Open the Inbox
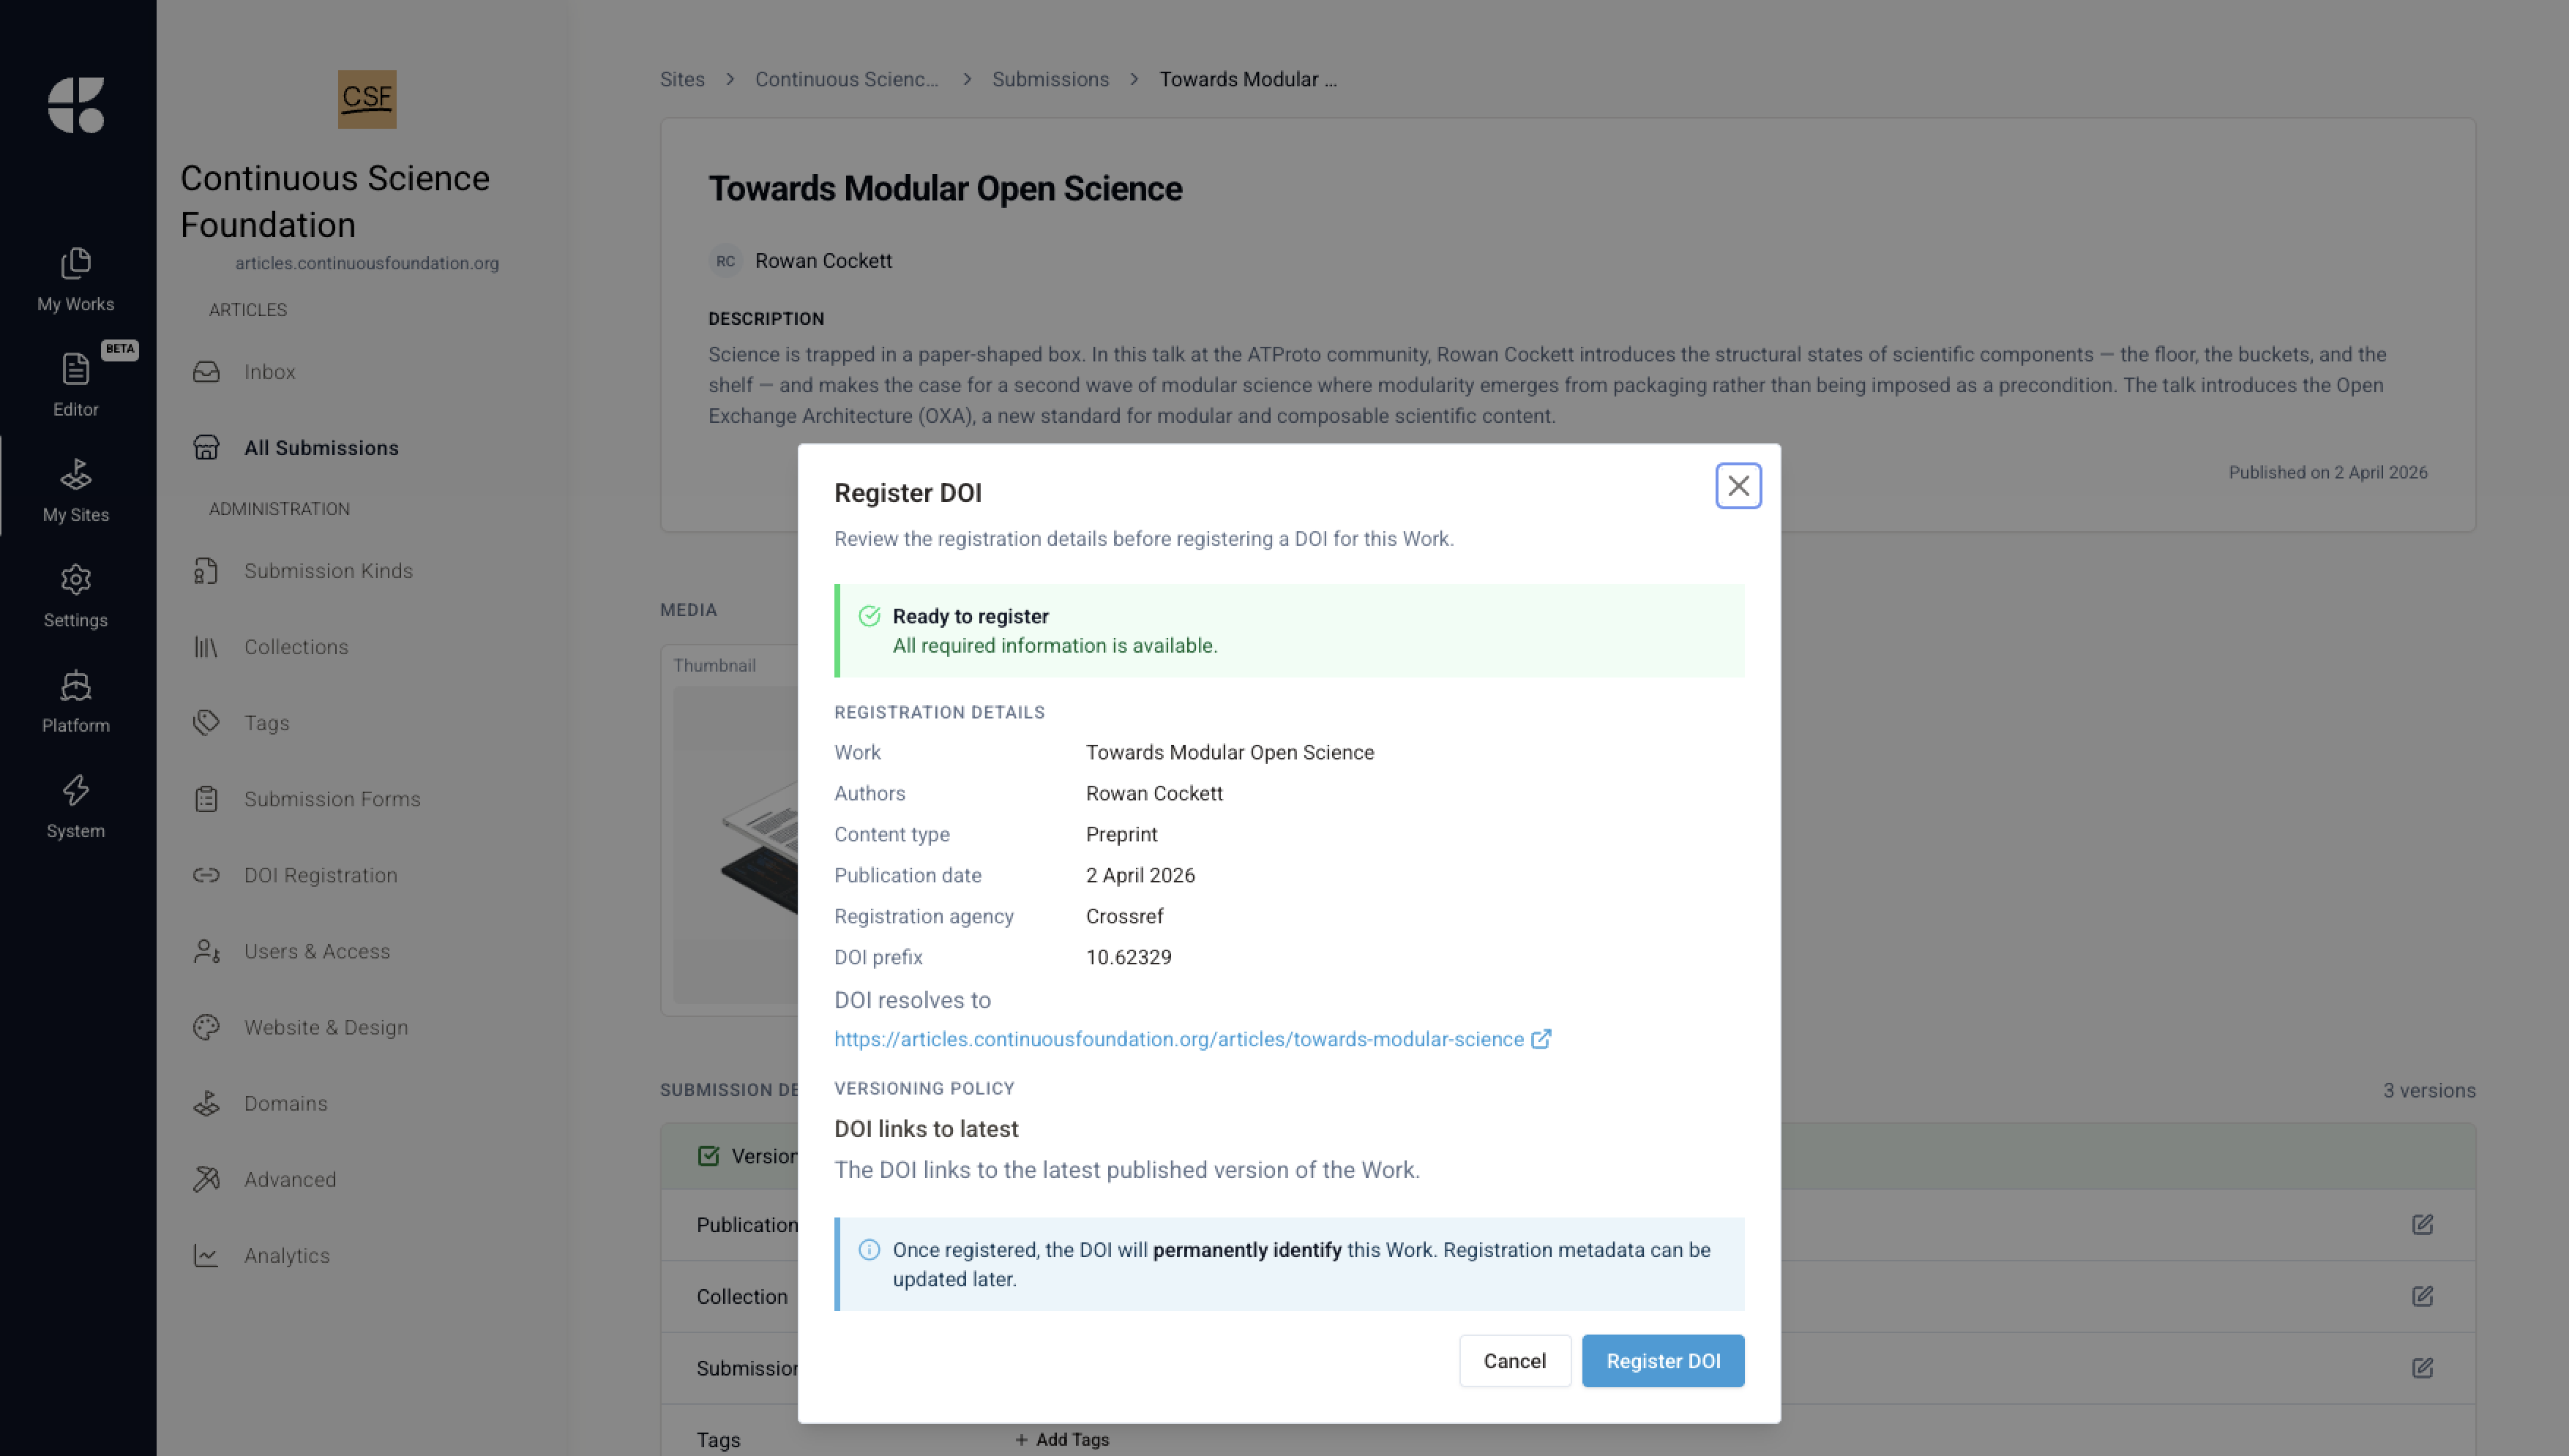Screen dimensions: 2569x1456 pyautogui.click(x=269, y=372)
